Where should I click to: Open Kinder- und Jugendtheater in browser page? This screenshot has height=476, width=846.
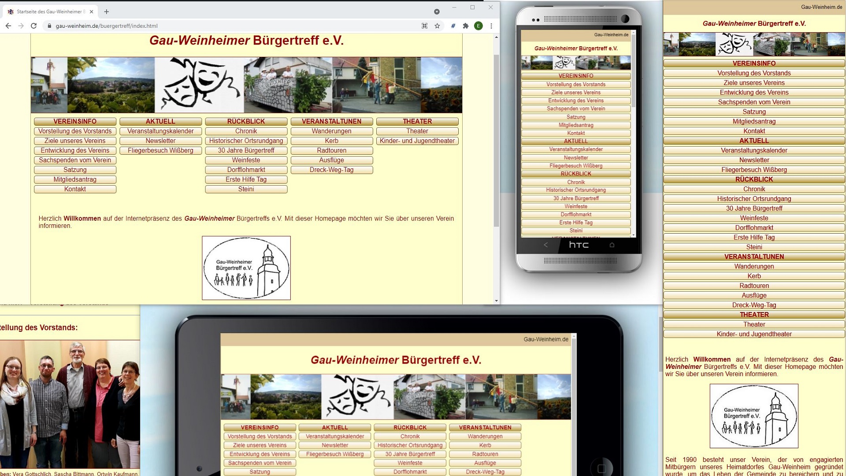click(x=417, y=141)
